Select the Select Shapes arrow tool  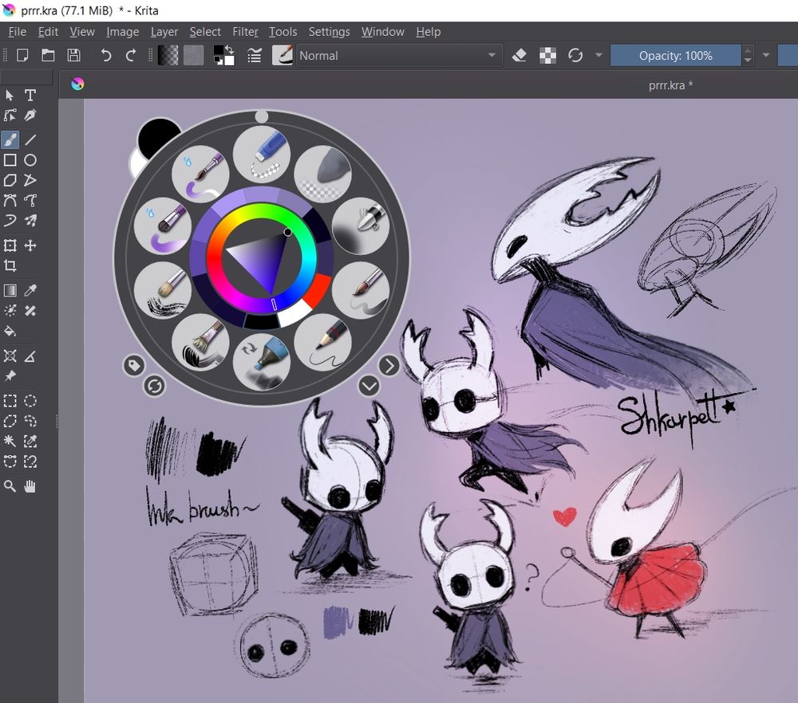tap(10, 95)
